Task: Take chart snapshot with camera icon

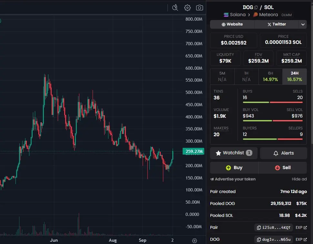Action: (199, 8)
